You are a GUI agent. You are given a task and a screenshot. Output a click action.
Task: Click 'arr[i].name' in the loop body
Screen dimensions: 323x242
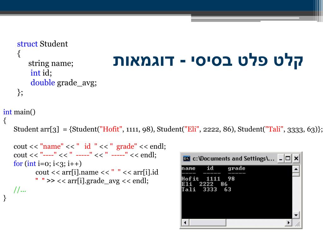[80, 172]
